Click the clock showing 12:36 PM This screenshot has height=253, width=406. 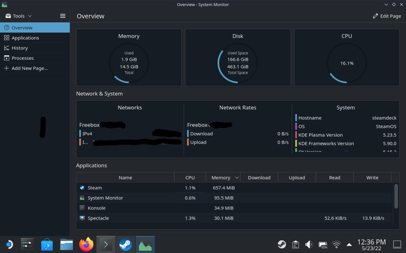click(x=371, y=245)
